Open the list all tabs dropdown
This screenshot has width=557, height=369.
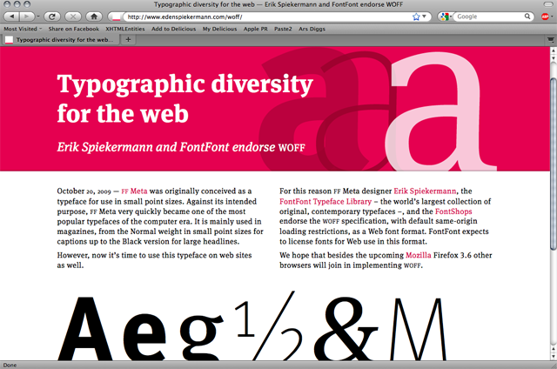pos(551,40)
